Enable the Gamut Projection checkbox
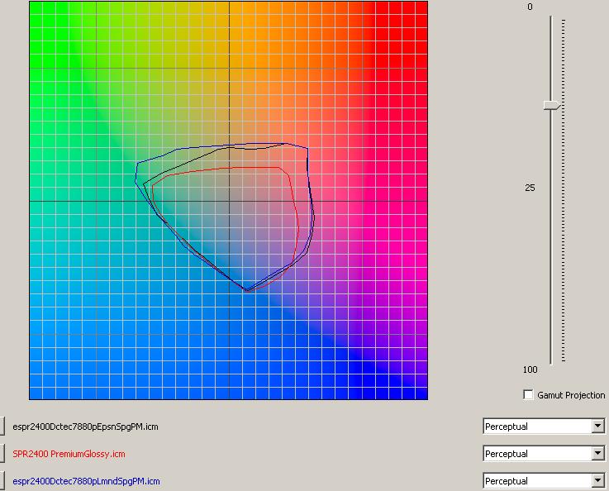 click(x=528, y=395)
